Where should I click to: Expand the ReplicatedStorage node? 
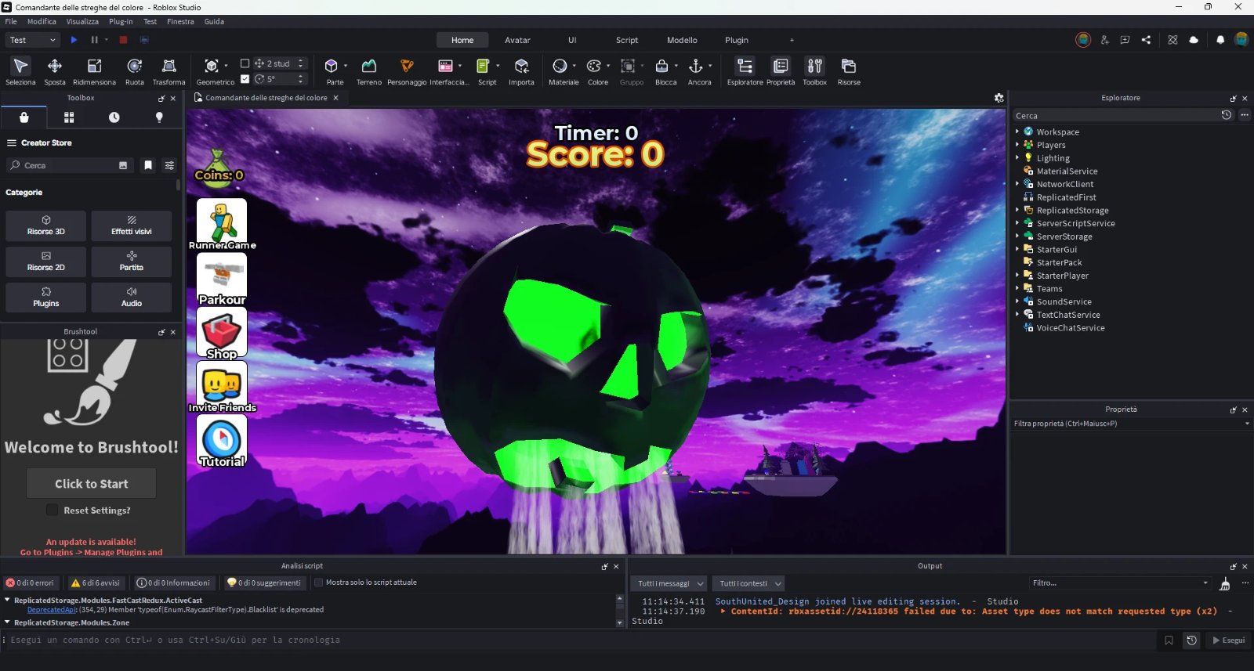click(1017, 210)
